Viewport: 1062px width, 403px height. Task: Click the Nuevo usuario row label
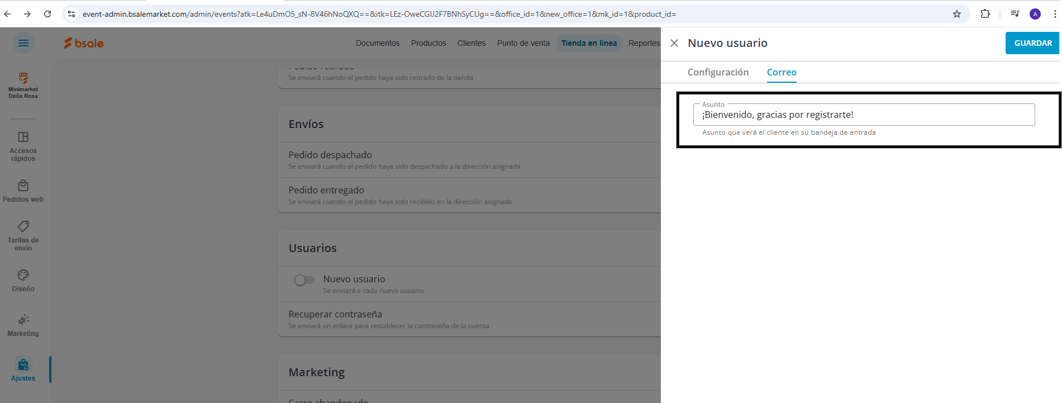pyautogui.click(x=354, y=279)
